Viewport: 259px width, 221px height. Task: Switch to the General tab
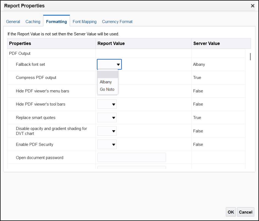pos(13,21)
